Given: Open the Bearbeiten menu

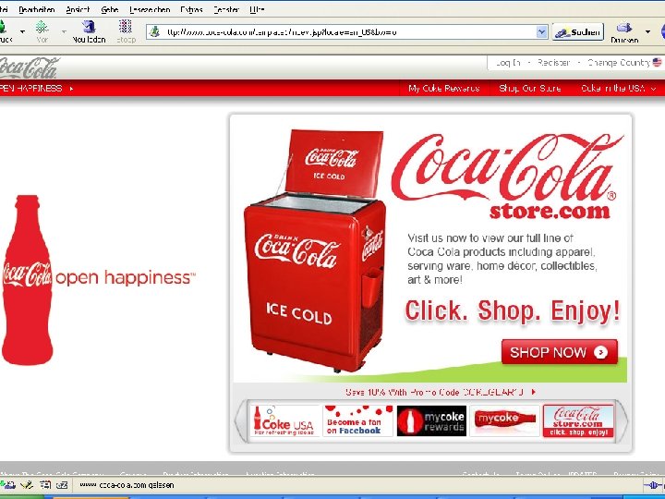Looking at the screenshot, I should click(x=36, y=9).
